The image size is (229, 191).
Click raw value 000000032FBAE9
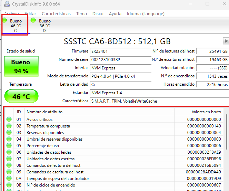204,152
